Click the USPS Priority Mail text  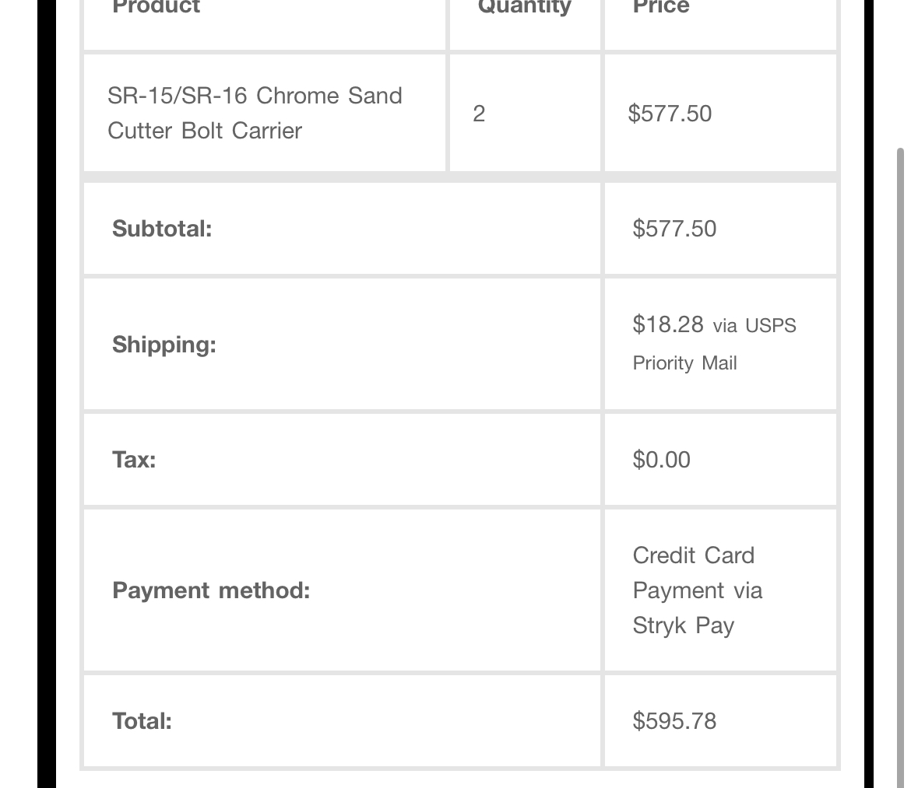pyautogui.click(x=714, y=344)
